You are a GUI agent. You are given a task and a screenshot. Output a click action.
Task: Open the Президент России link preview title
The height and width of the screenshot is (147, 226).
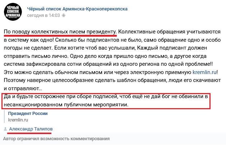(x=28, y=114)
